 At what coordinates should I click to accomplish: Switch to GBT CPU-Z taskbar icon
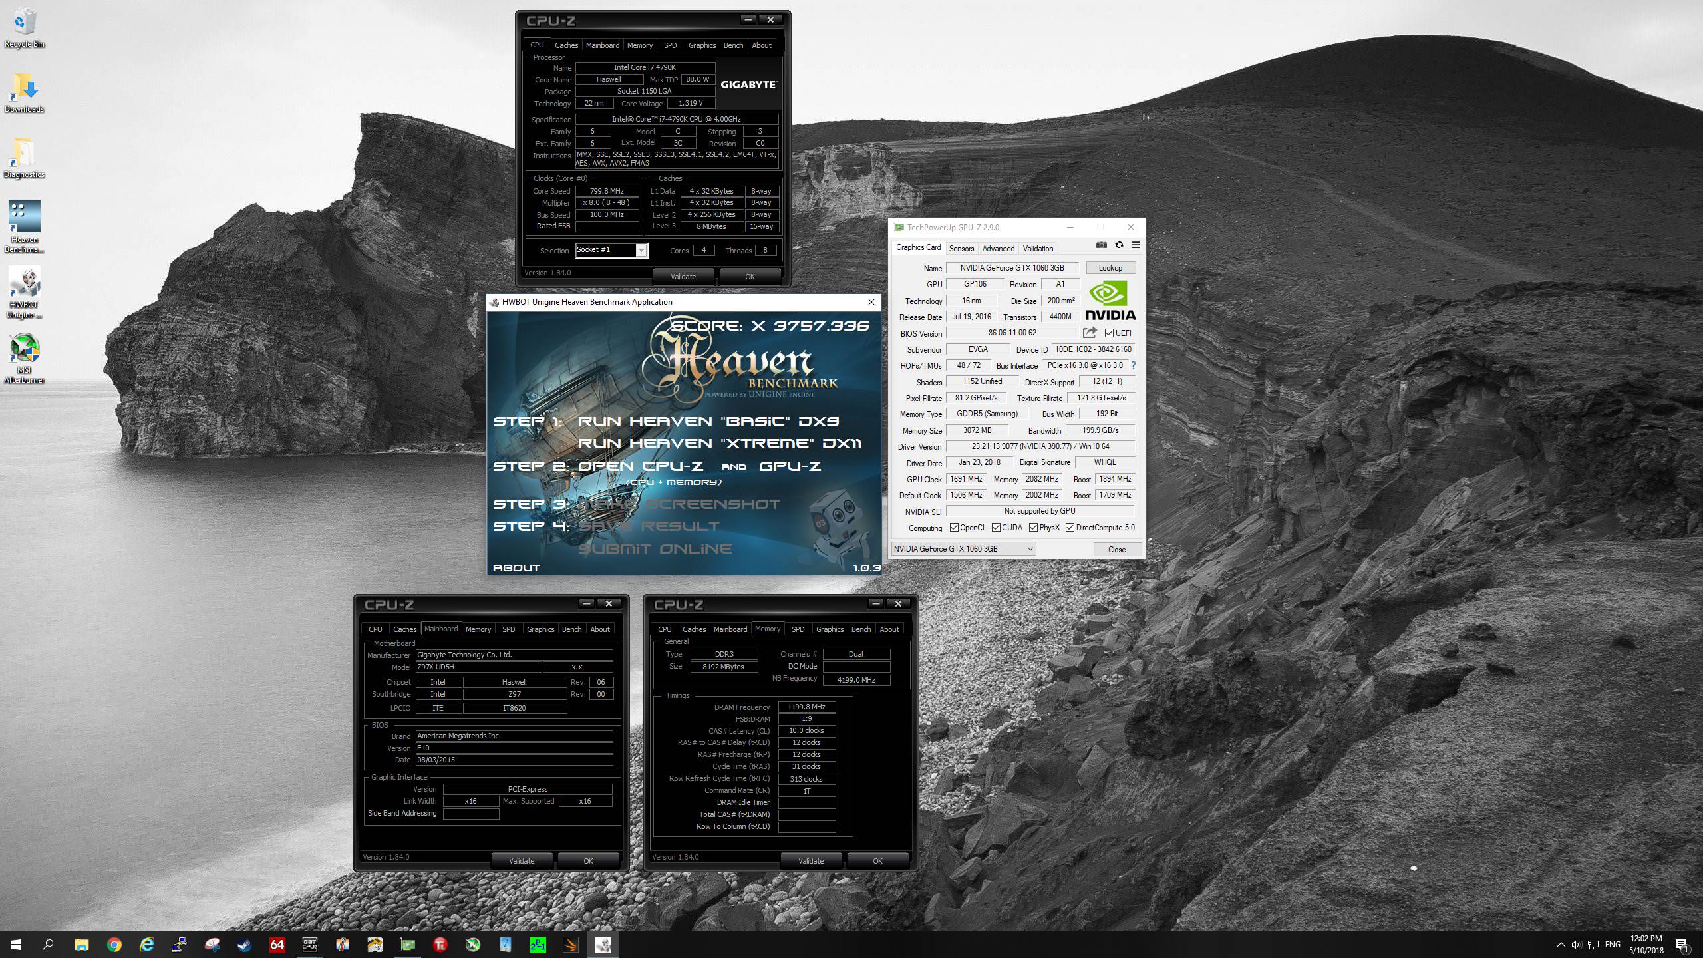[309, 945]
